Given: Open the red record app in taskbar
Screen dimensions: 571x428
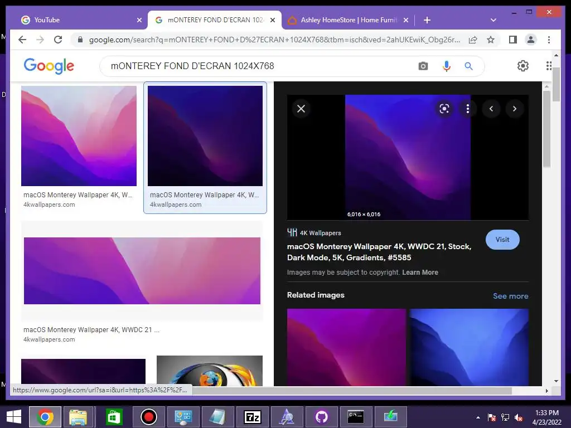Looking at the screenshot, I should coord(148,417).
